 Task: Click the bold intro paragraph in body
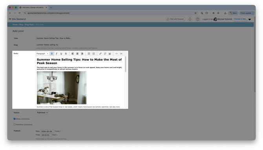79,68
